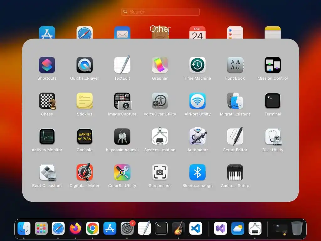Open the Trash in the Dock
The image size is (321, 241).
pos(297,228)
